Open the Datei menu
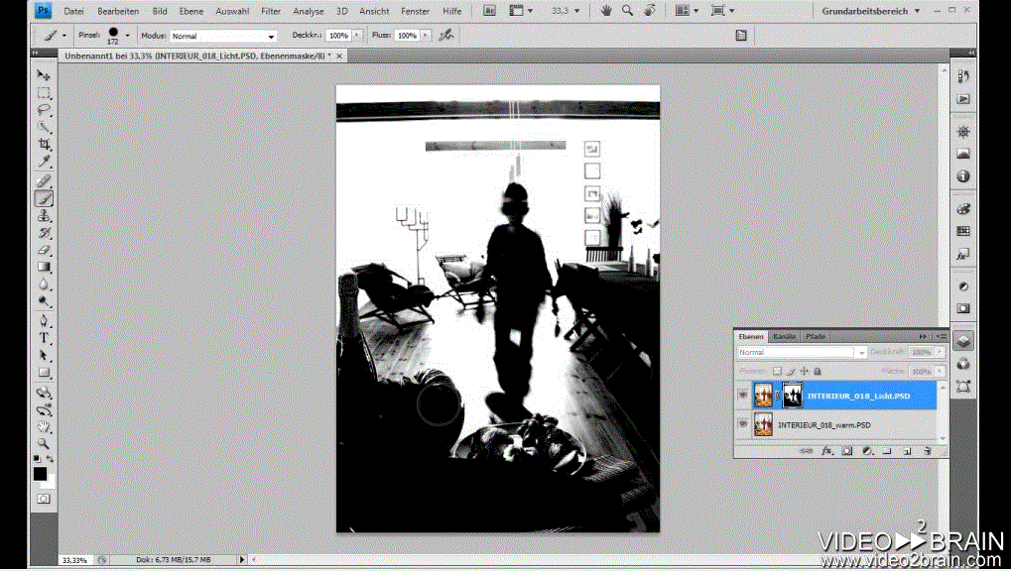The height and width of the screenshot is (571, 1011). tap(73, 11)
